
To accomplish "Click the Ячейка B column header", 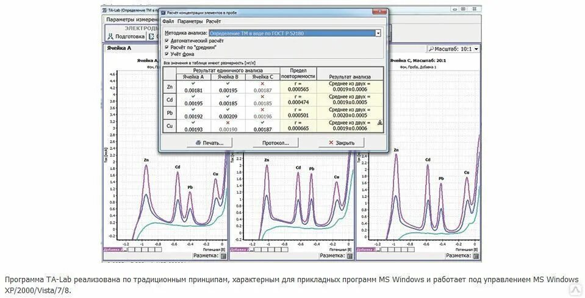I will click(x=228, y=77).
